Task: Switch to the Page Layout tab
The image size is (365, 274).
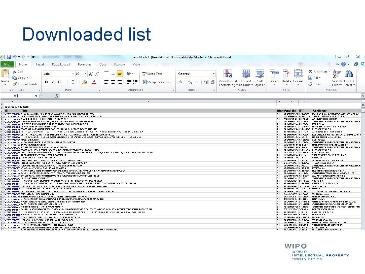Action: pos(61,64)
